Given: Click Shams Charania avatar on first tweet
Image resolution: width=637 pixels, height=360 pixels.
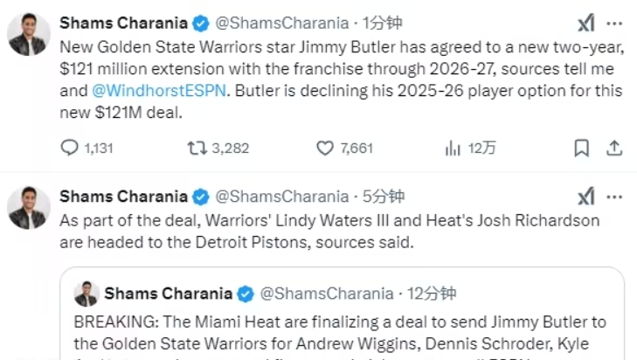Looking at the screenshot, I should click(29, 34).
